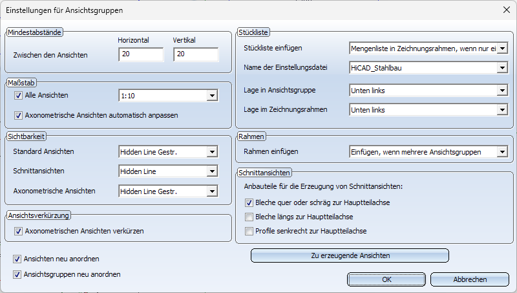Open Standard Ansichten visibility dropdown
This screenshot has height=293, width=517.
tap(212, 152)
